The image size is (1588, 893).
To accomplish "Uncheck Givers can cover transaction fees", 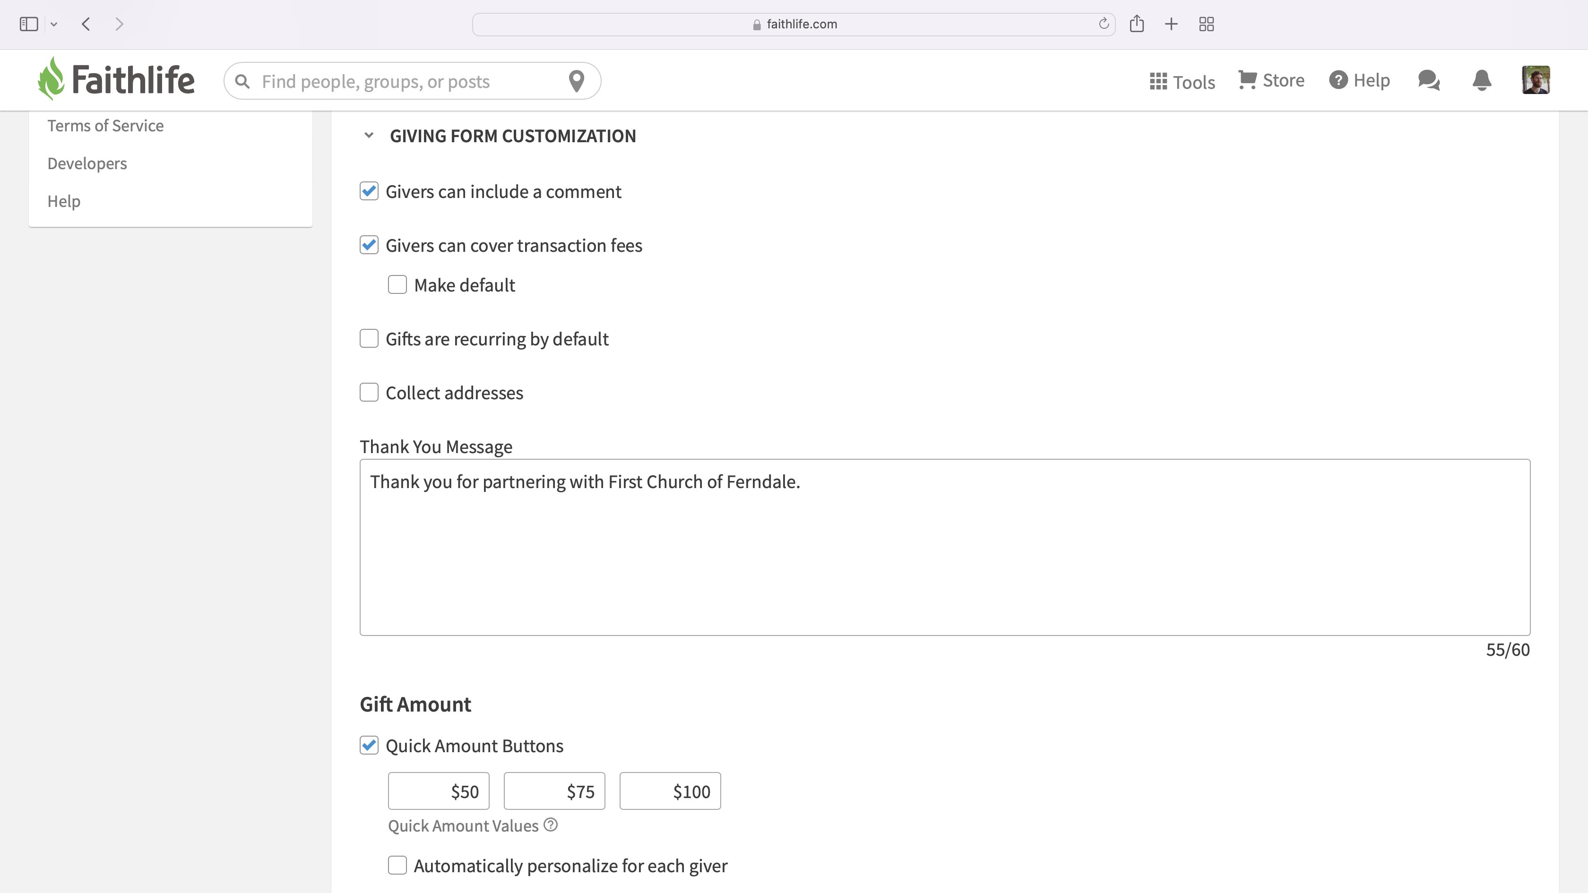I will point(369,245).
